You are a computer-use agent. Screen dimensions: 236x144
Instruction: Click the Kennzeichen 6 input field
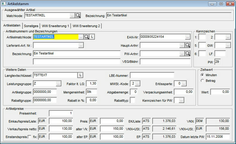click(202, 54)
